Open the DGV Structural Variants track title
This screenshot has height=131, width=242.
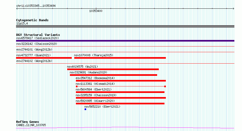click(38, 35)
